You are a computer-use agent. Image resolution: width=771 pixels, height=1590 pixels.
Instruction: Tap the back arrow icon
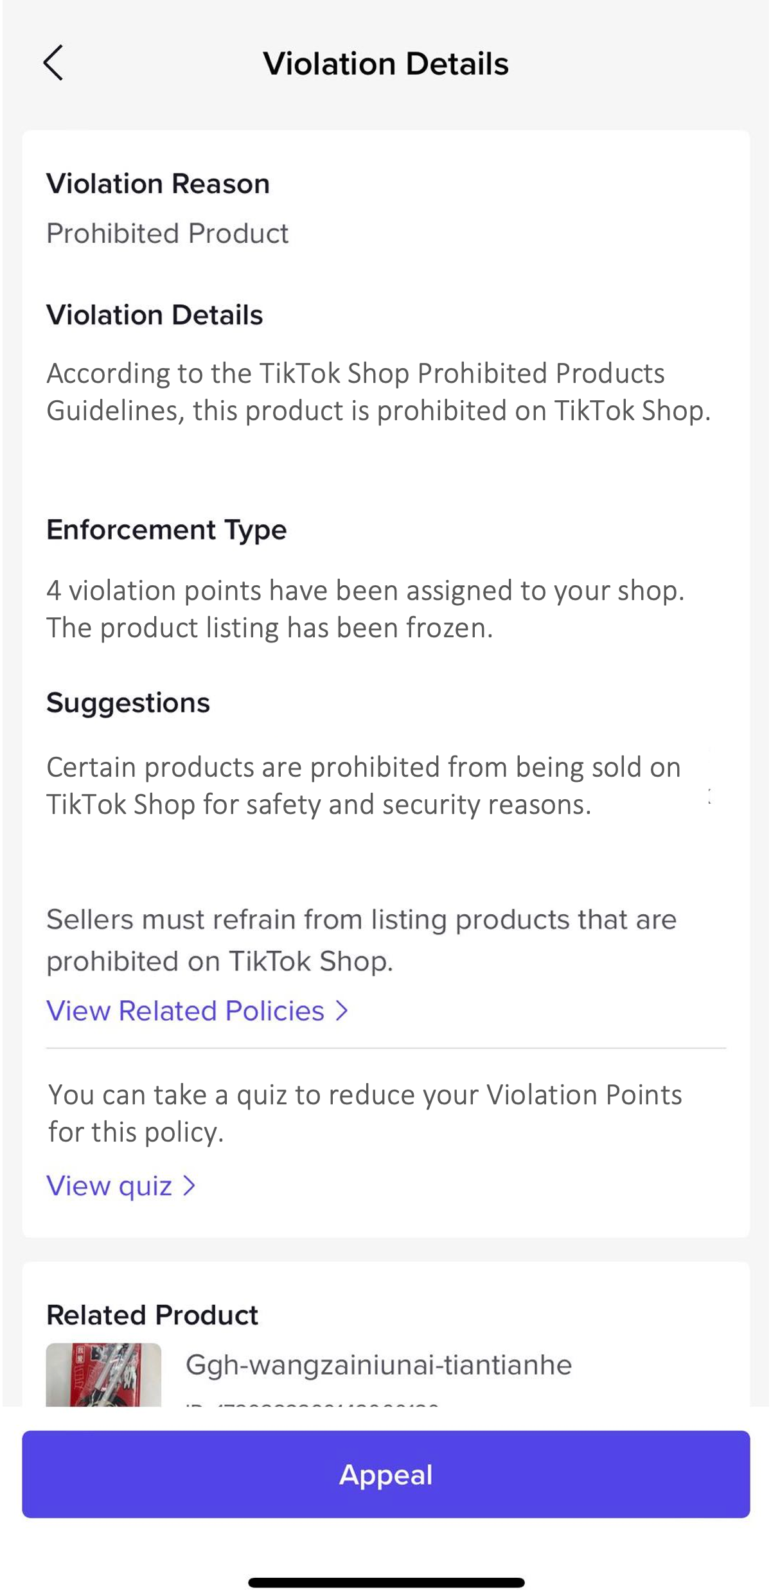[x=53, y=63]
